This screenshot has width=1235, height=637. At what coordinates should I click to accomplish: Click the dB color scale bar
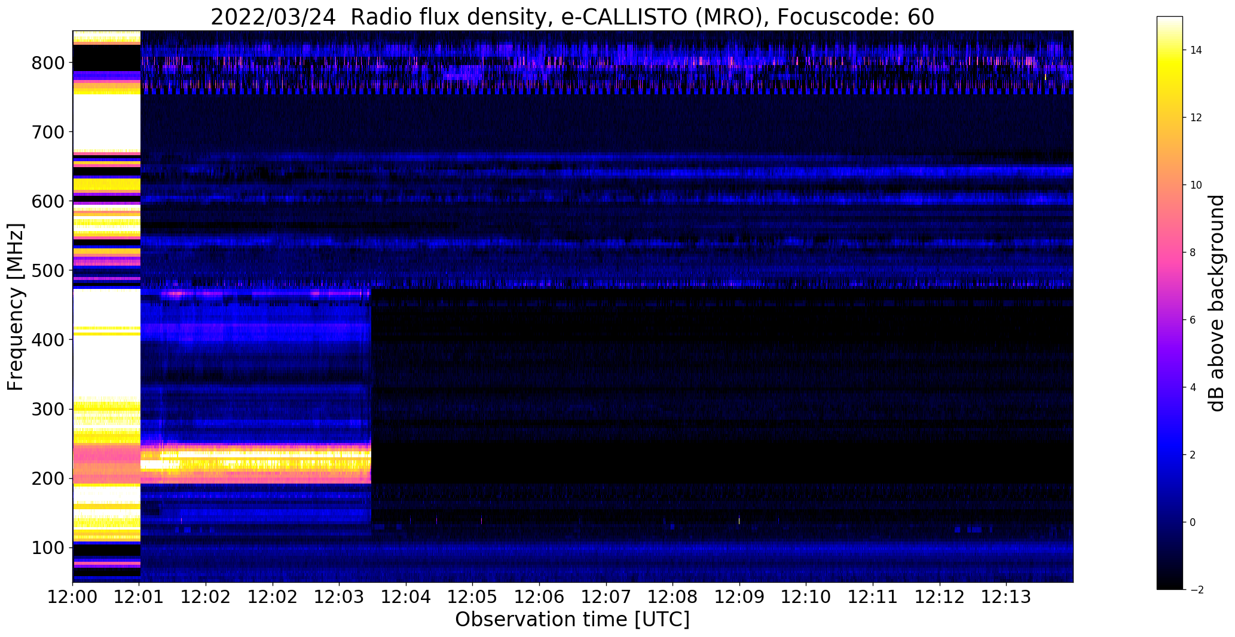tap(1170, 303)
